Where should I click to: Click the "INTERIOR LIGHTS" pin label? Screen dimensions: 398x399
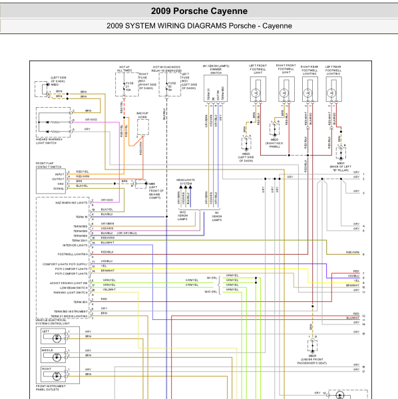click(75, 245)
